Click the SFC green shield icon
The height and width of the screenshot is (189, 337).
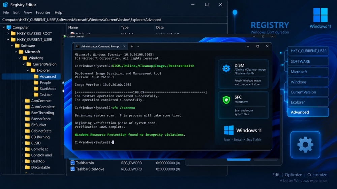point(226,100)
